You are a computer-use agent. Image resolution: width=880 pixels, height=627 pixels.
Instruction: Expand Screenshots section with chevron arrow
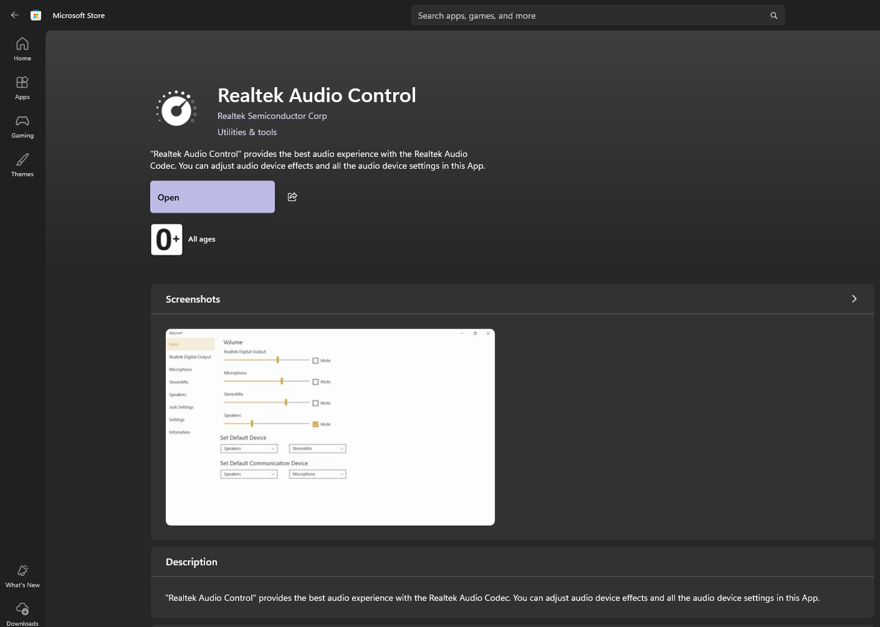tap(854, 299)
